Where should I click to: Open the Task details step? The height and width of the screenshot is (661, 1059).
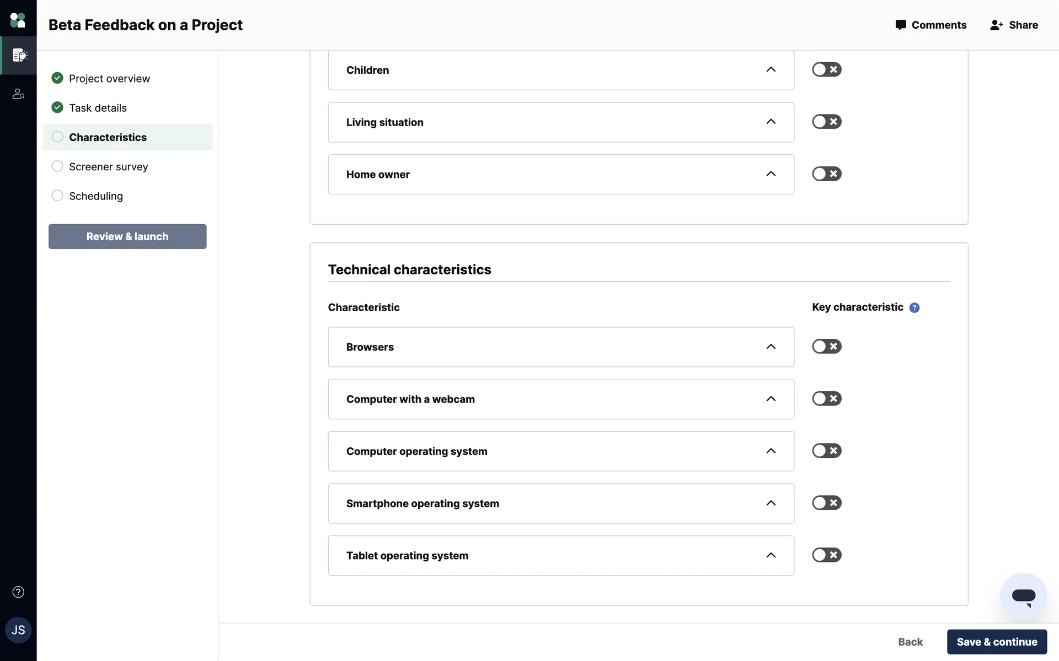point(98,108)
